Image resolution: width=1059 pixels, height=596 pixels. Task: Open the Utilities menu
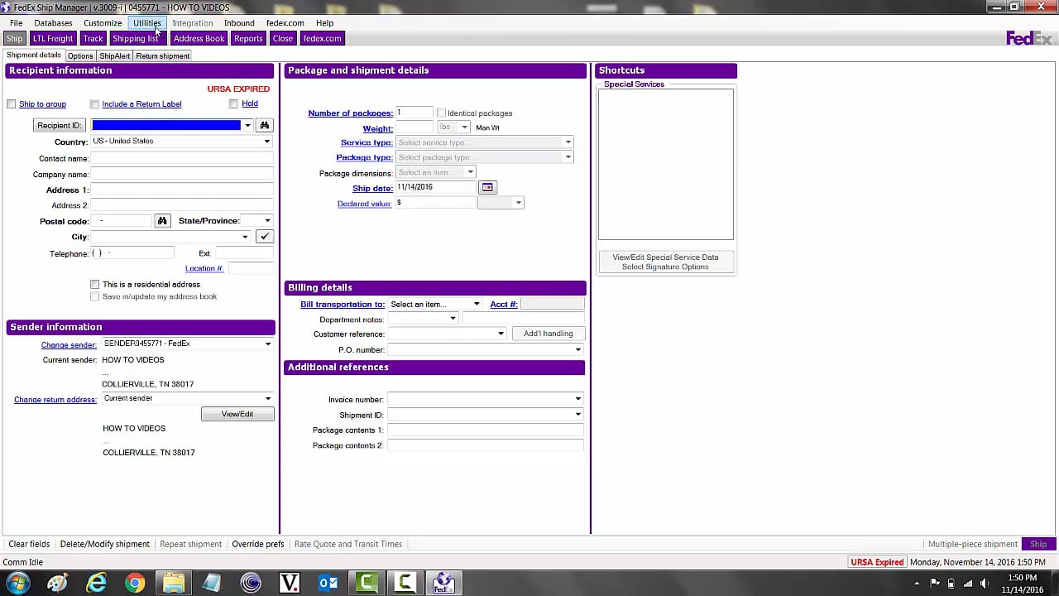147,23
